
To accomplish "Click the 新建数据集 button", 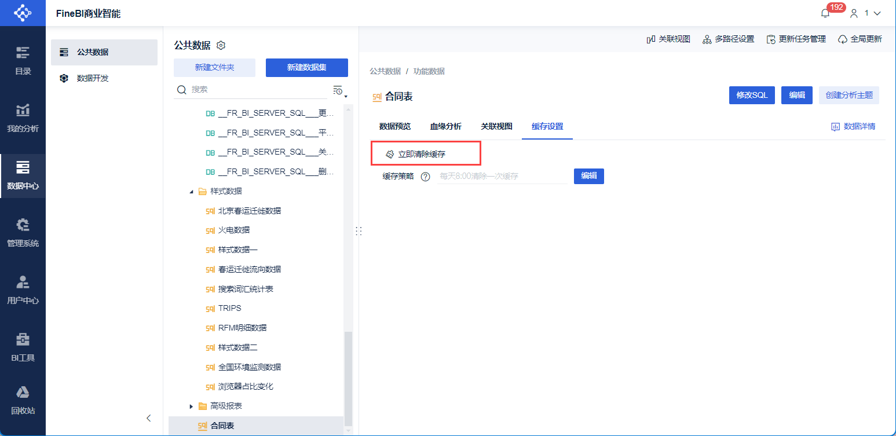I will click(x=307, y=68).
